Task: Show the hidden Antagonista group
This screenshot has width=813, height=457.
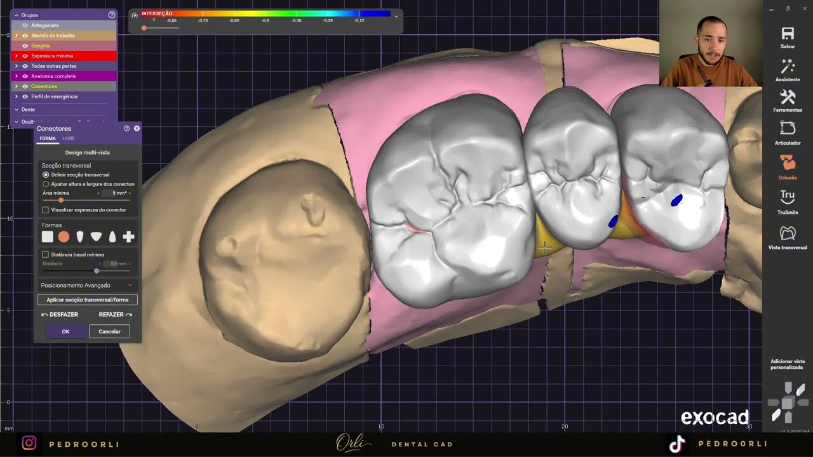Action: pyautogui.click(x=25, y=25)
